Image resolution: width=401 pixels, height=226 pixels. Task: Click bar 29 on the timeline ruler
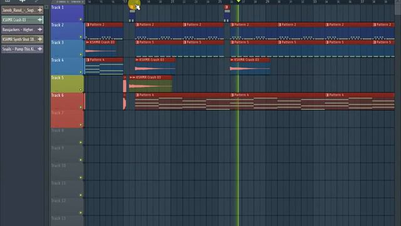[x=268, y=1]
